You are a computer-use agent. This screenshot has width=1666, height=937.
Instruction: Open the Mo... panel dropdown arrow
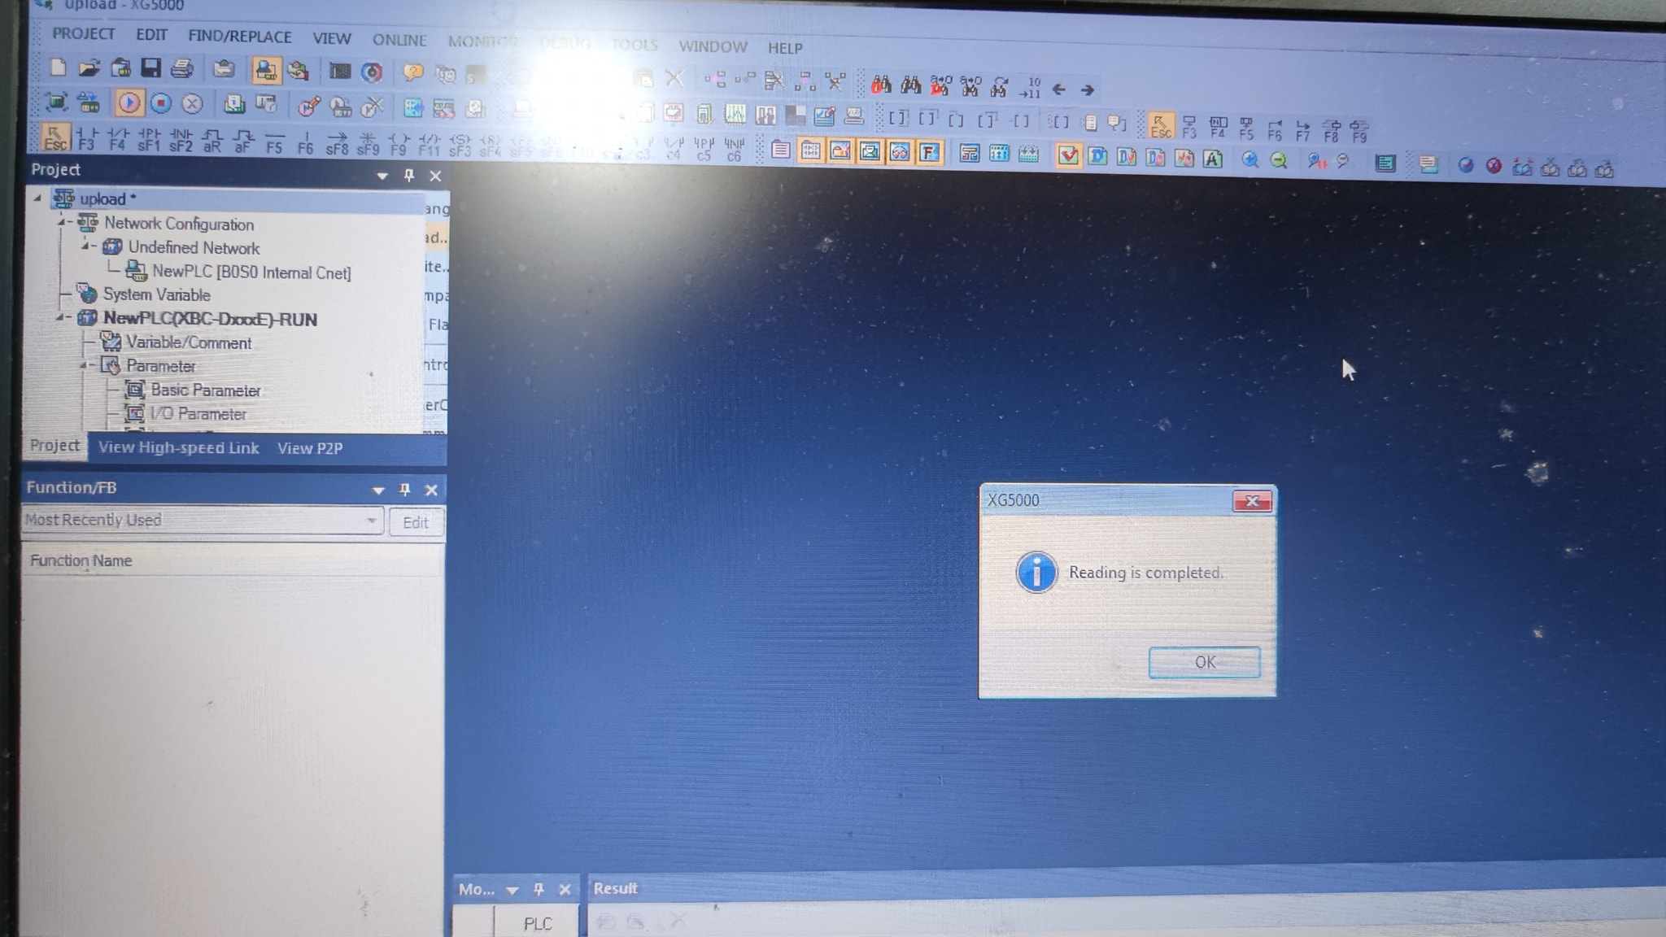tap(512, 890)
